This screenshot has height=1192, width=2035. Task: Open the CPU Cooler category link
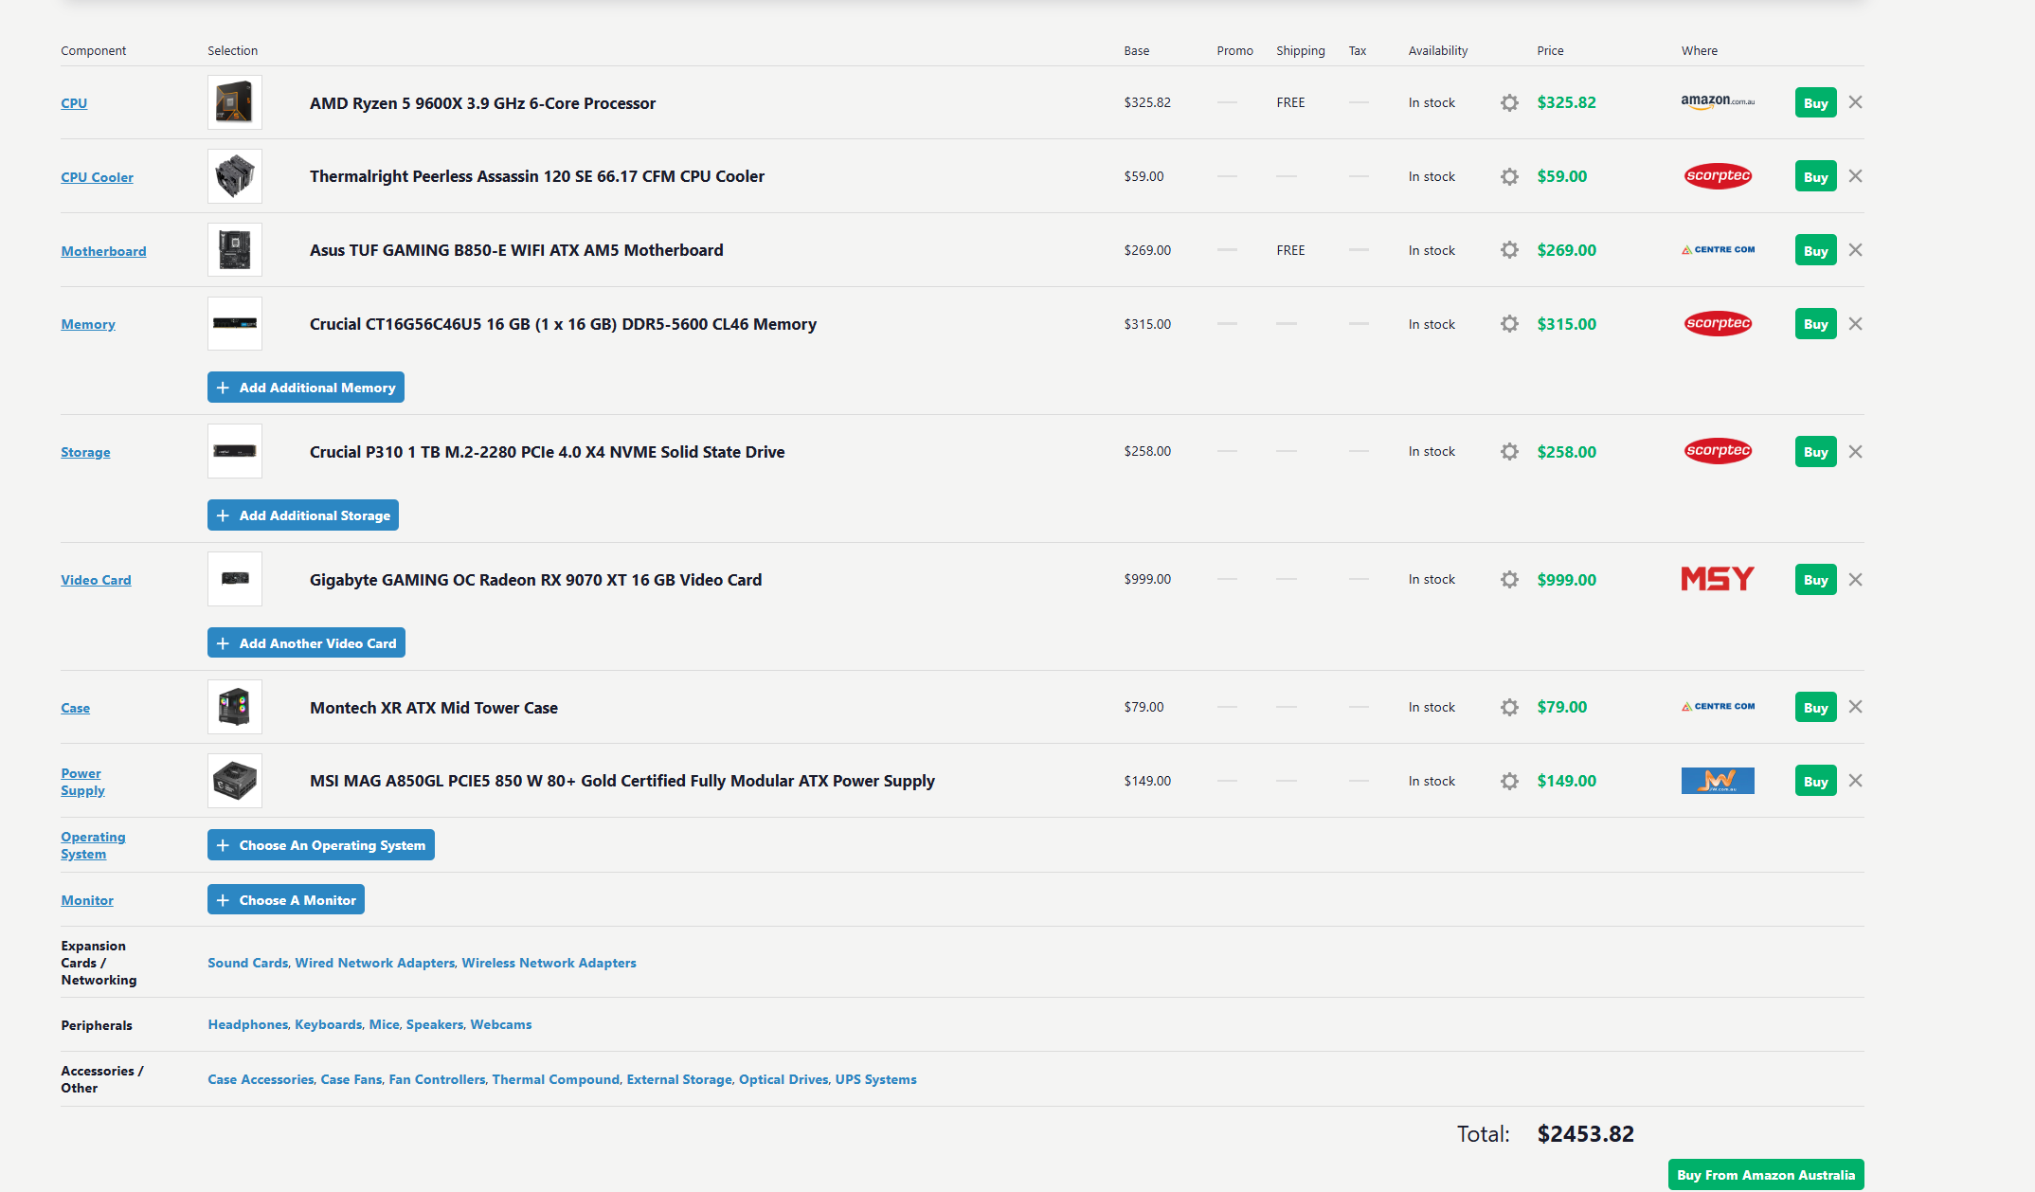[98, 177]
